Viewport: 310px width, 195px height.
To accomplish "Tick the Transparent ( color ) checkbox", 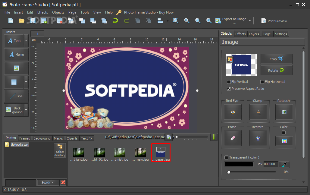I will [226, 157].
